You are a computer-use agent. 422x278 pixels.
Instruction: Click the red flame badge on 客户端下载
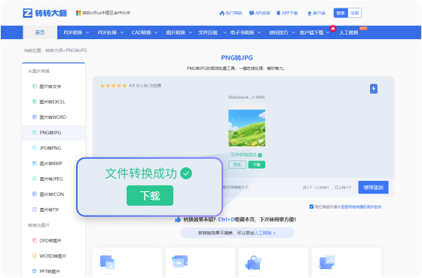(333, 29)
